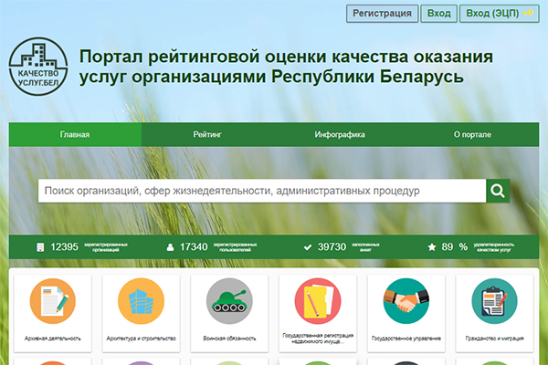Screen dimensions: 548x365
Task: Open the Инфографика tab
Action: [x=340, y=134]
